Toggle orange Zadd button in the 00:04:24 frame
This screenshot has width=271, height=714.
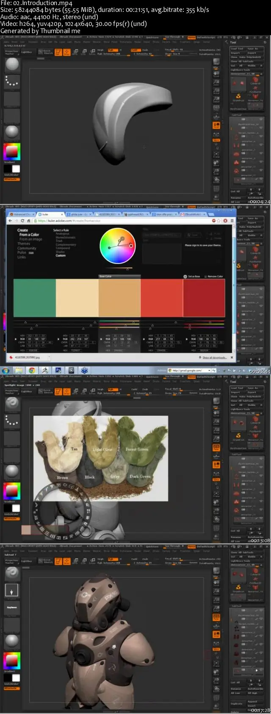coord(134,50)
